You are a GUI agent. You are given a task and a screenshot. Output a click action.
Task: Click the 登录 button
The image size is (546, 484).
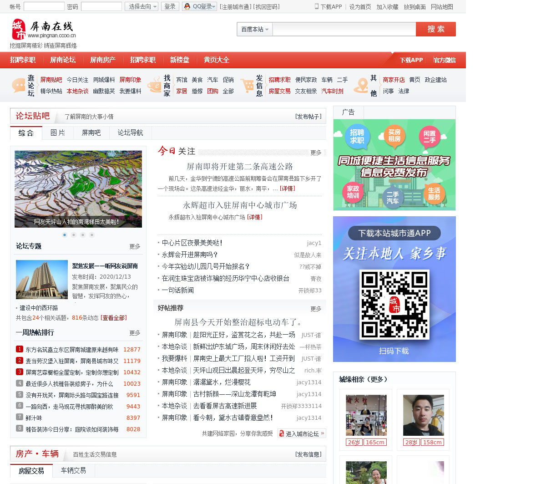[x=170, y=6]
